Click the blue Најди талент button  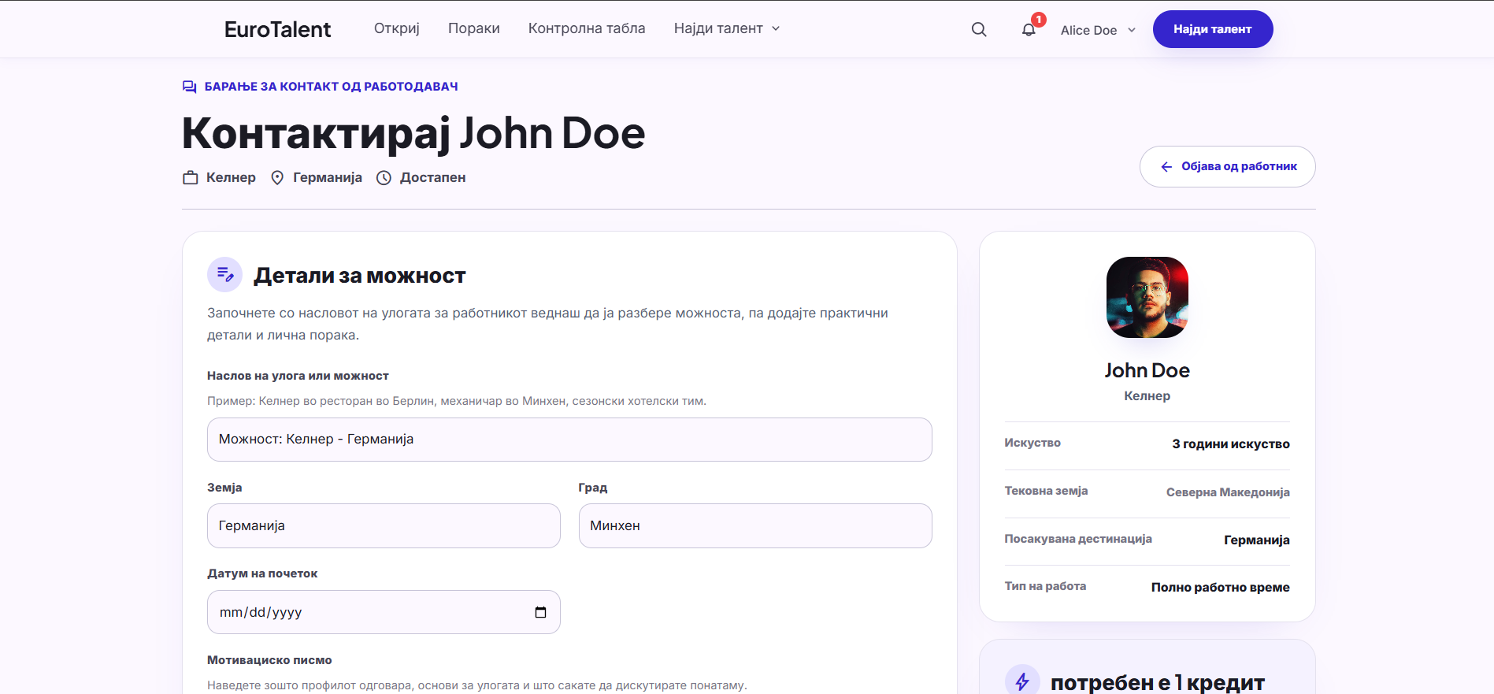tap(1213, 29)
